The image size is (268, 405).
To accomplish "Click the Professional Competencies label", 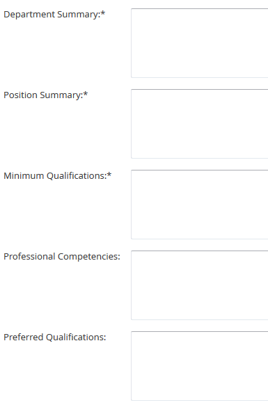I will click(x=62, y=257).
